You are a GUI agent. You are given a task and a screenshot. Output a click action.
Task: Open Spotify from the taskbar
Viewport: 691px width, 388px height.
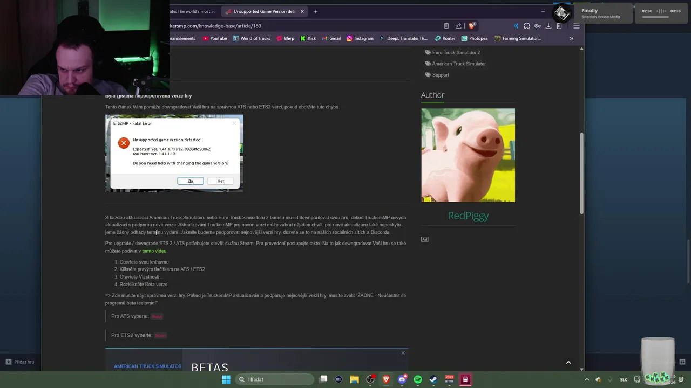418,379
